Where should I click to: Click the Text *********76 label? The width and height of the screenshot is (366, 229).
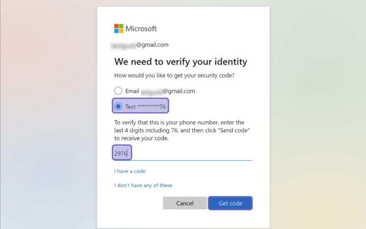tap(145, 107)
